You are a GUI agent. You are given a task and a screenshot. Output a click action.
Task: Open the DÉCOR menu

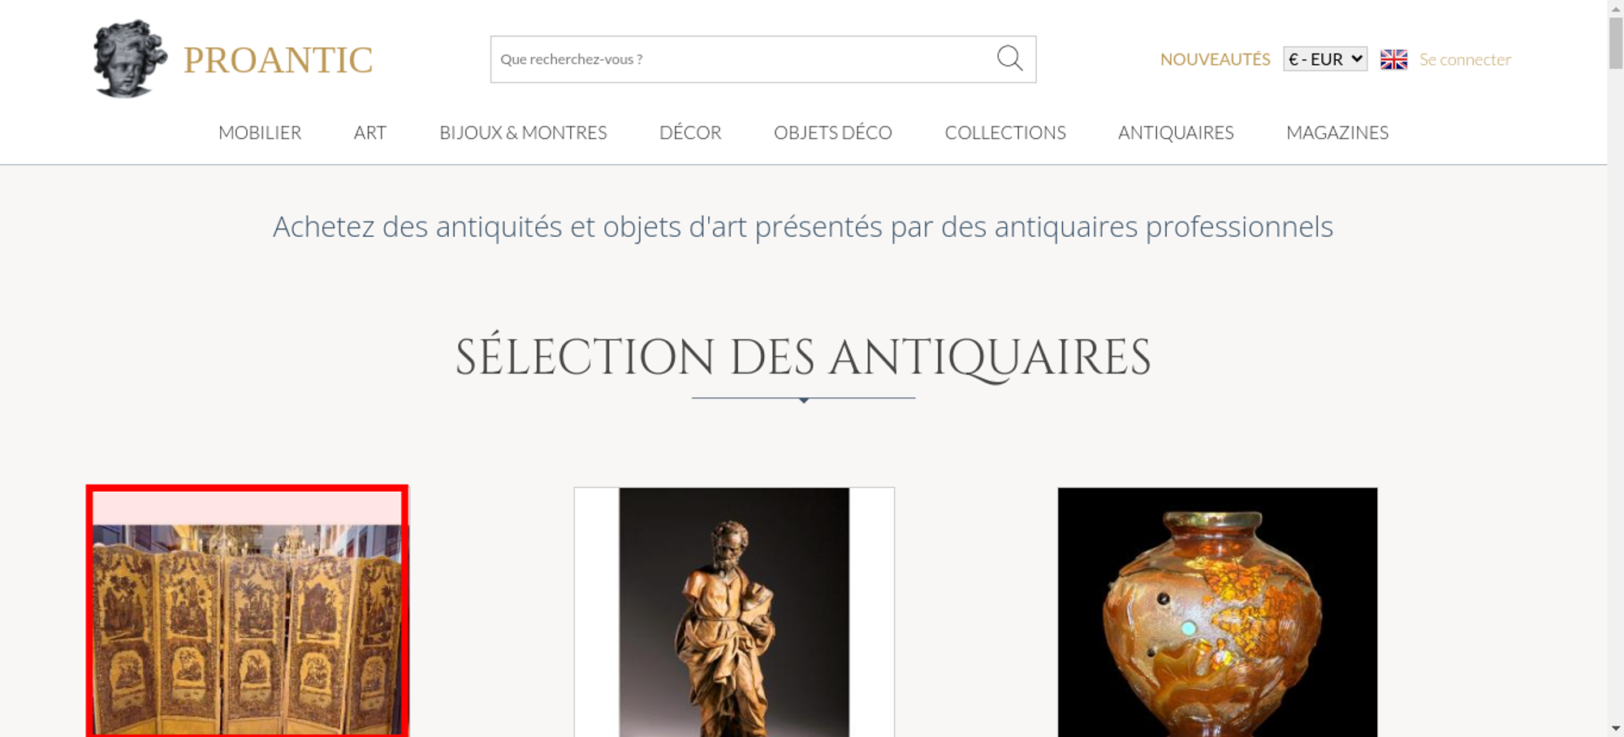point(690,132)
